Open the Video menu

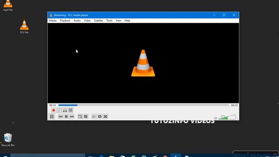coord(87,20)
